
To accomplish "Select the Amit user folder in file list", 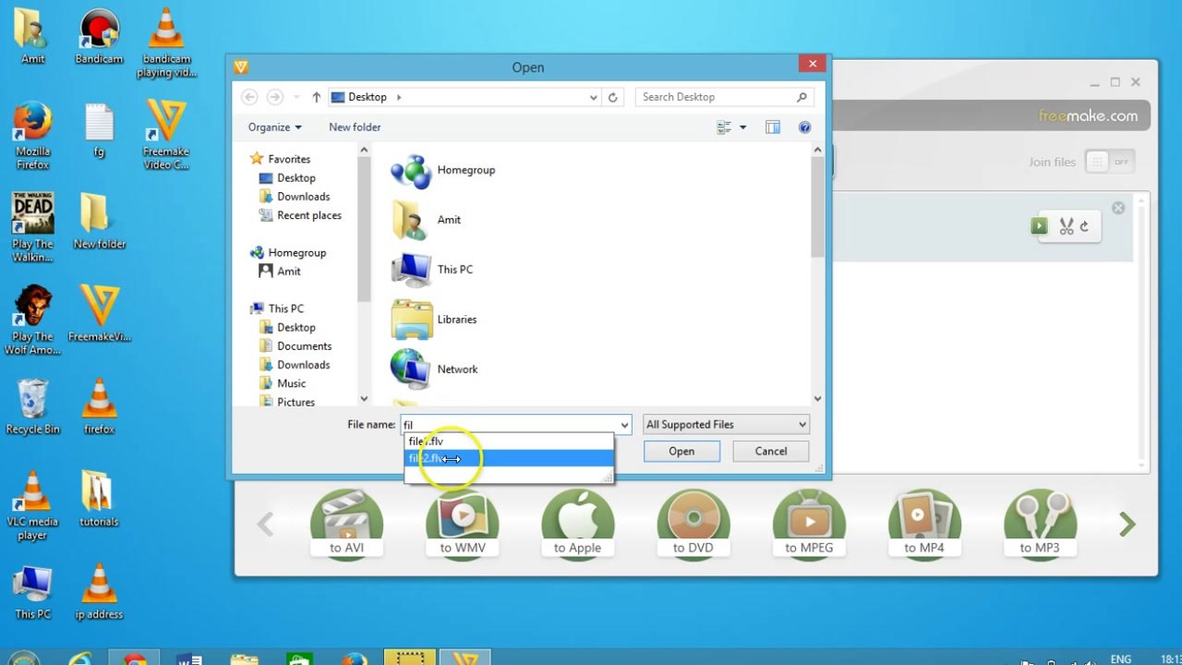I will [426, 220].
